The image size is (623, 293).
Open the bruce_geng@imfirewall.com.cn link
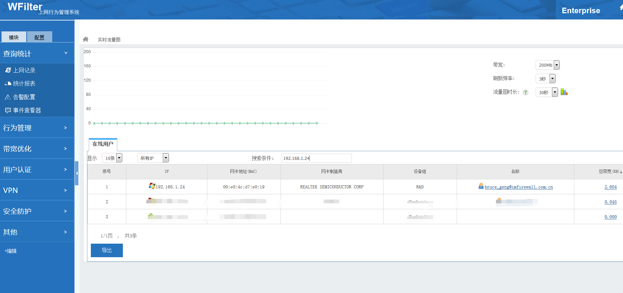[x=519, y=187]
